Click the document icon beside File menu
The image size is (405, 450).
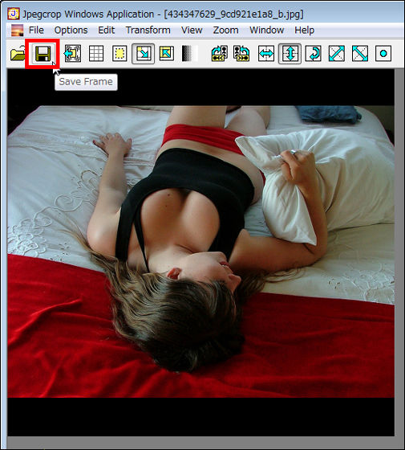click(17, 31)
